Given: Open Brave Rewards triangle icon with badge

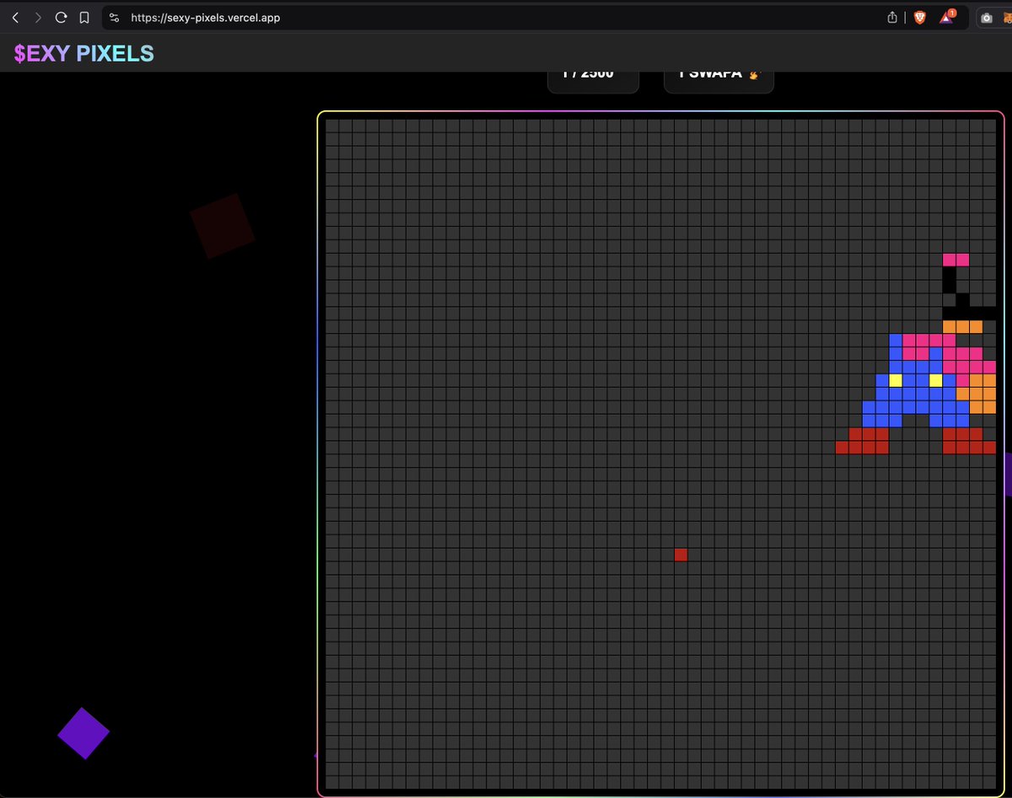Looking at the screenshot, I should 947,17.
